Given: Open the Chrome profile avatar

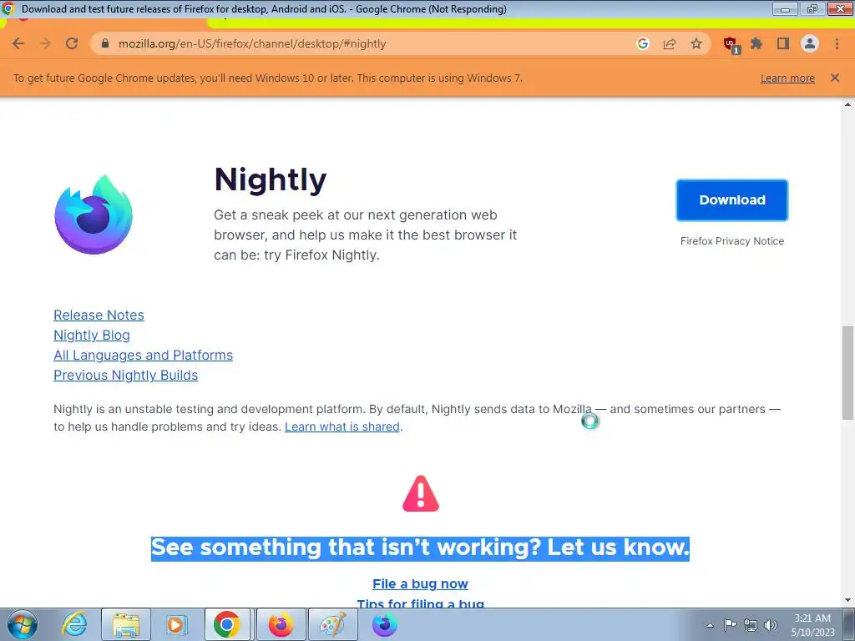Looking at the screenshot, I should pyautogui.click(x=810, y=43).
